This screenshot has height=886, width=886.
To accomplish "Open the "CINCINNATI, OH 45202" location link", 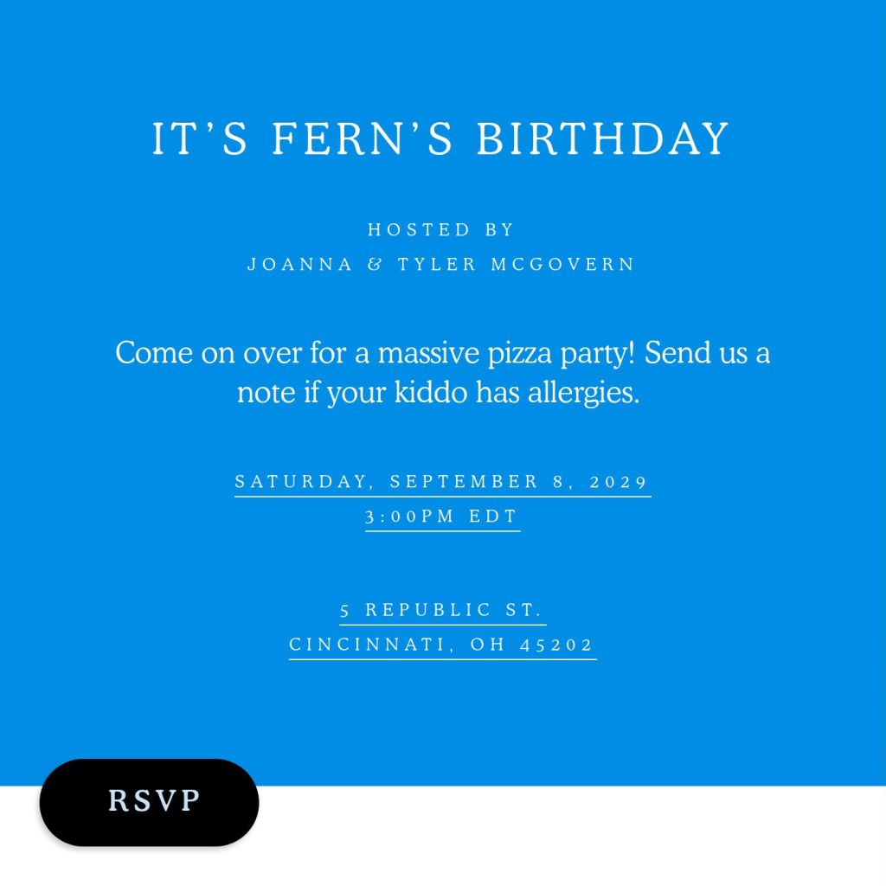I will coord(442,644).
